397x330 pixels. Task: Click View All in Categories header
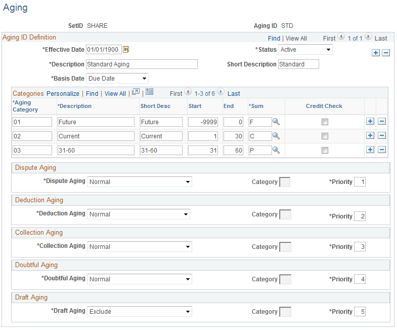(115, 94)
